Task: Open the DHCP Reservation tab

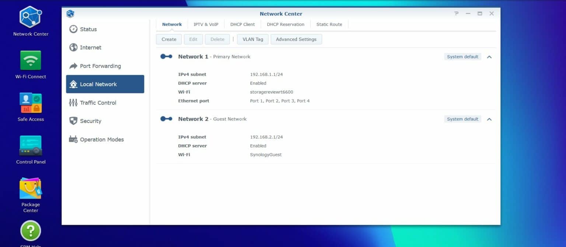Action: pos(286,25)
